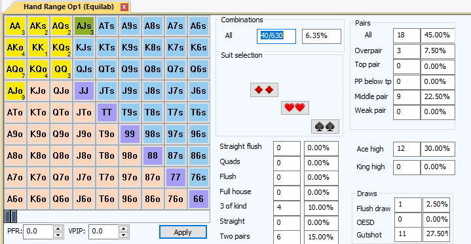The width and height of the screenshot is (471, 244).
Task: Select the KQs hand cell
Action: click(61, 47)
